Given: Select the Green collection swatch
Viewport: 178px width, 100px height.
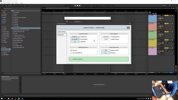Looking at the screenshot, I should click(2, 17).
